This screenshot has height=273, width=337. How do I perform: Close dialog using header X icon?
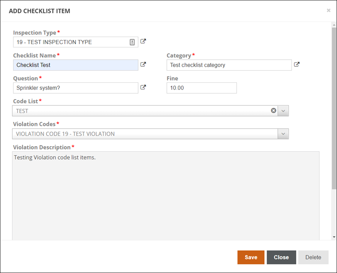[x=329, y=10]
